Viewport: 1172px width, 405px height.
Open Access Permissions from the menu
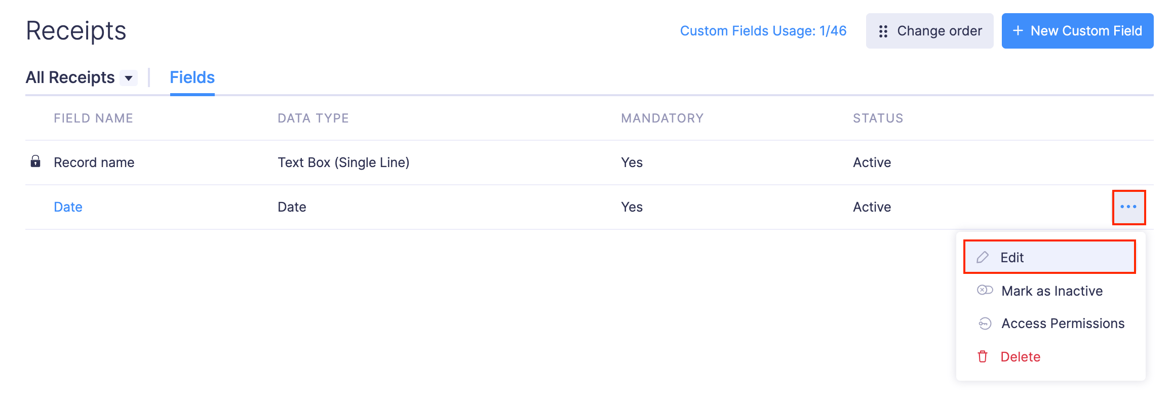1063,323
